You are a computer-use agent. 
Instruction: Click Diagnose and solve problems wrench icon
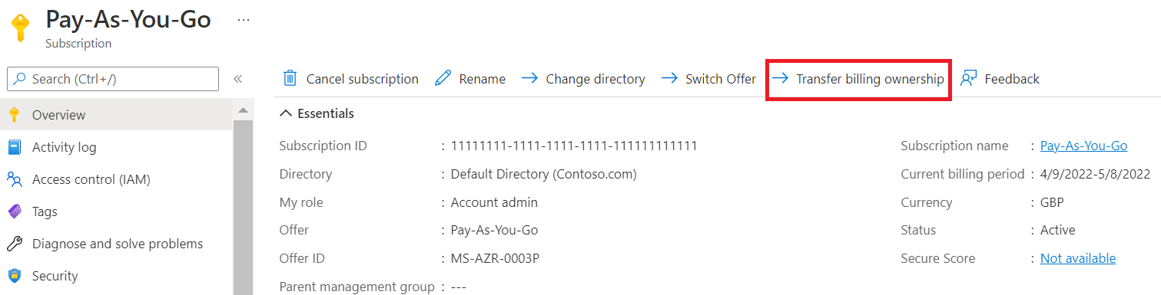(x=15, y=244)
